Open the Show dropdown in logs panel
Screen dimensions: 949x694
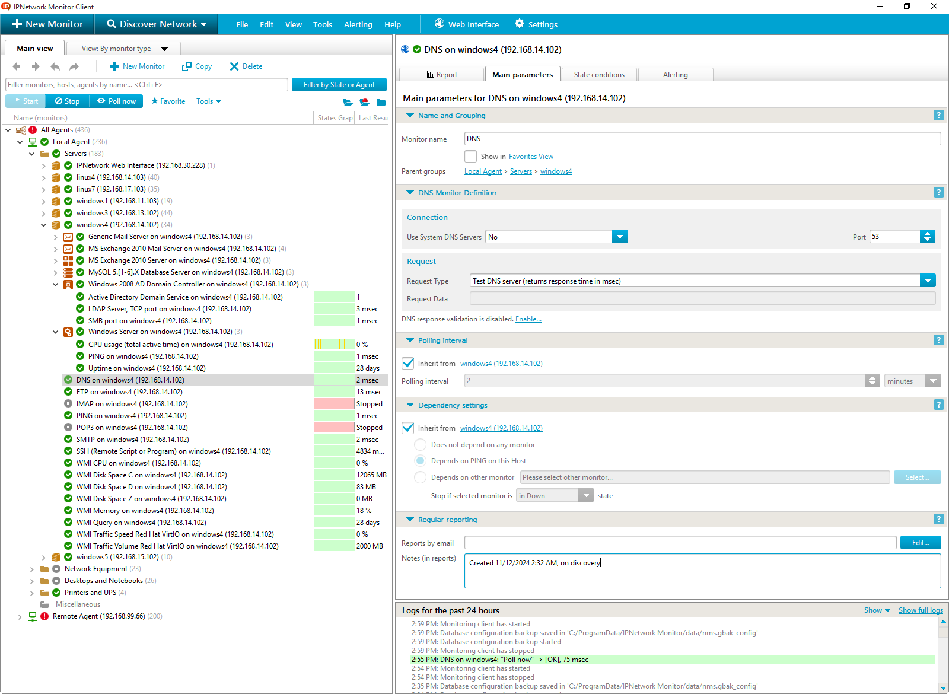(877, 610)
